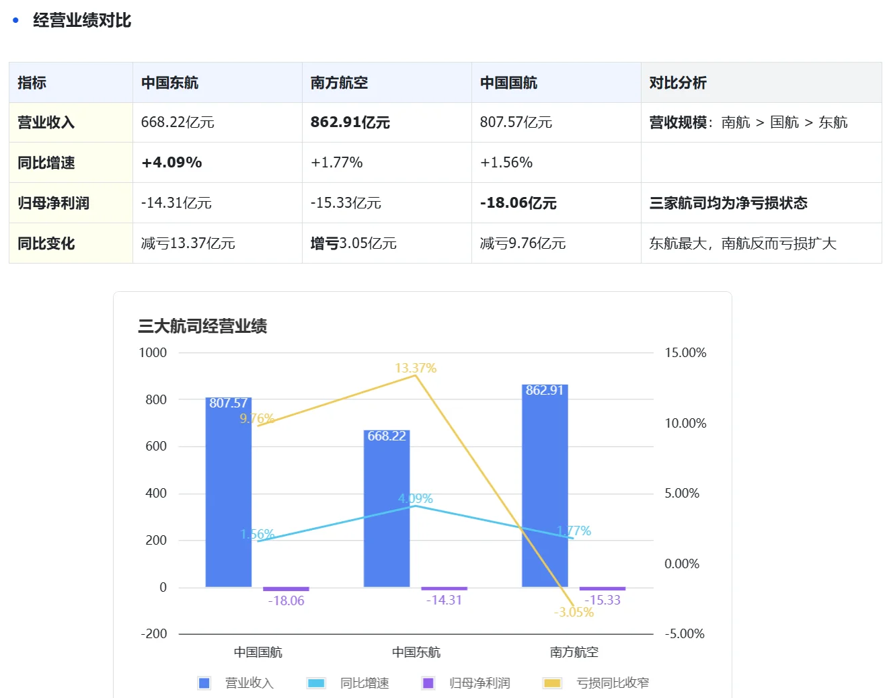
Task: Click the -5.00% tick on the right axis
Action: 685,633
